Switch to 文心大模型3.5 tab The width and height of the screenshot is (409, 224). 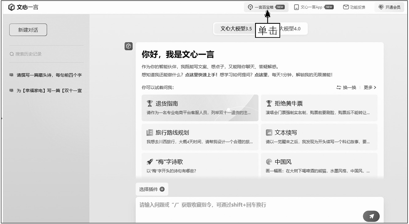coord(236,29)
